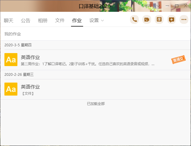The height and width of the screenshot is (146, 191).
Task: Start a voice call with the phone icon
Action: 134,19
